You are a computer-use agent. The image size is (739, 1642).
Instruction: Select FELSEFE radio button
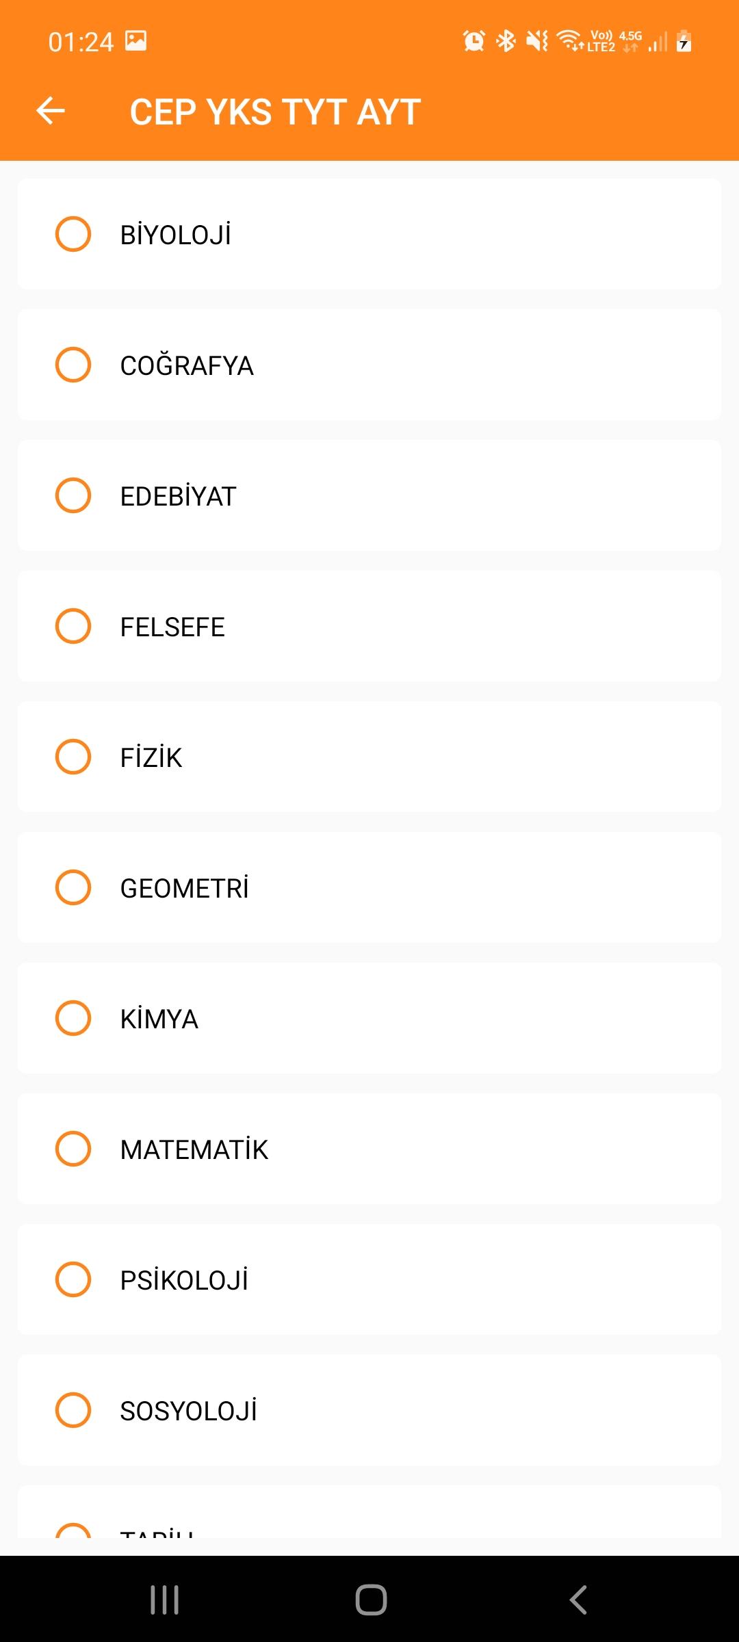73,626
